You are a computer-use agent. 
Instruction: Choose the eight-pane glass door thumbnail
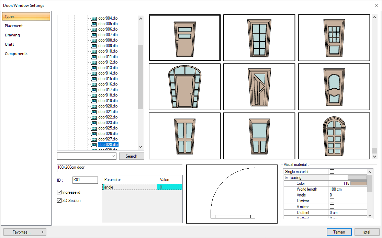coord(259,38)
